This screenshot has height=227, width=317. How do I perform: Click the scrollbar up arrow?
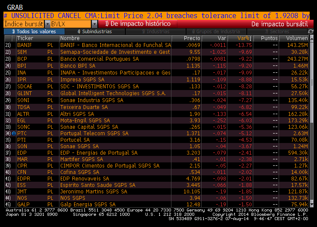[x=312, y=38]
